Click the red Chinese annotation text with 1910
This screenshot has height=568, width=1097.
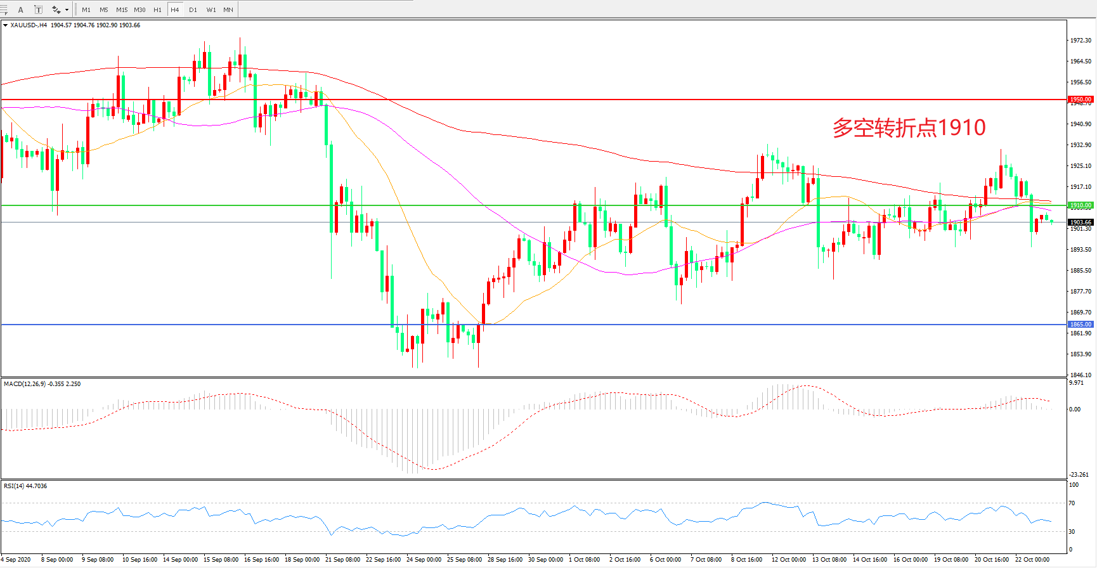click(x=909, y=127)
